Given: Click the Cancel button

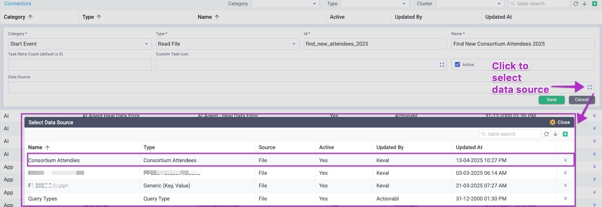Looking at the screenshot, I should [582, 100].
